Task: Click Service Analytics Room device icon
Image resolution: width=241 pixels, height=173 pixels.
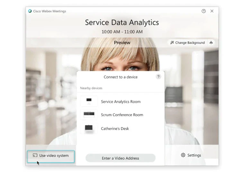Action: (x=89, y=101)
